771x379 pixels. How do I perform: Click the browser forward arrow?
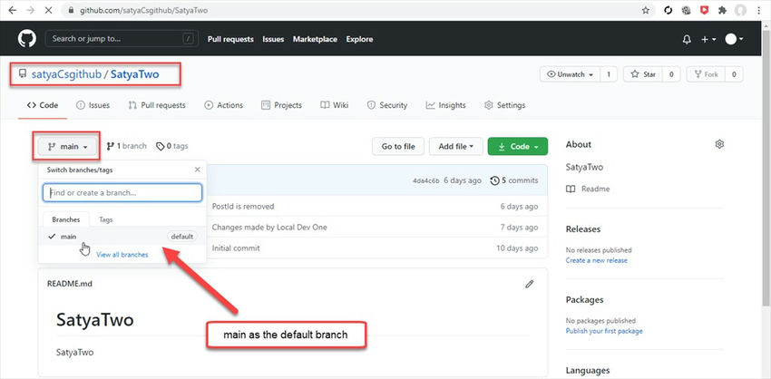(30, 10)
